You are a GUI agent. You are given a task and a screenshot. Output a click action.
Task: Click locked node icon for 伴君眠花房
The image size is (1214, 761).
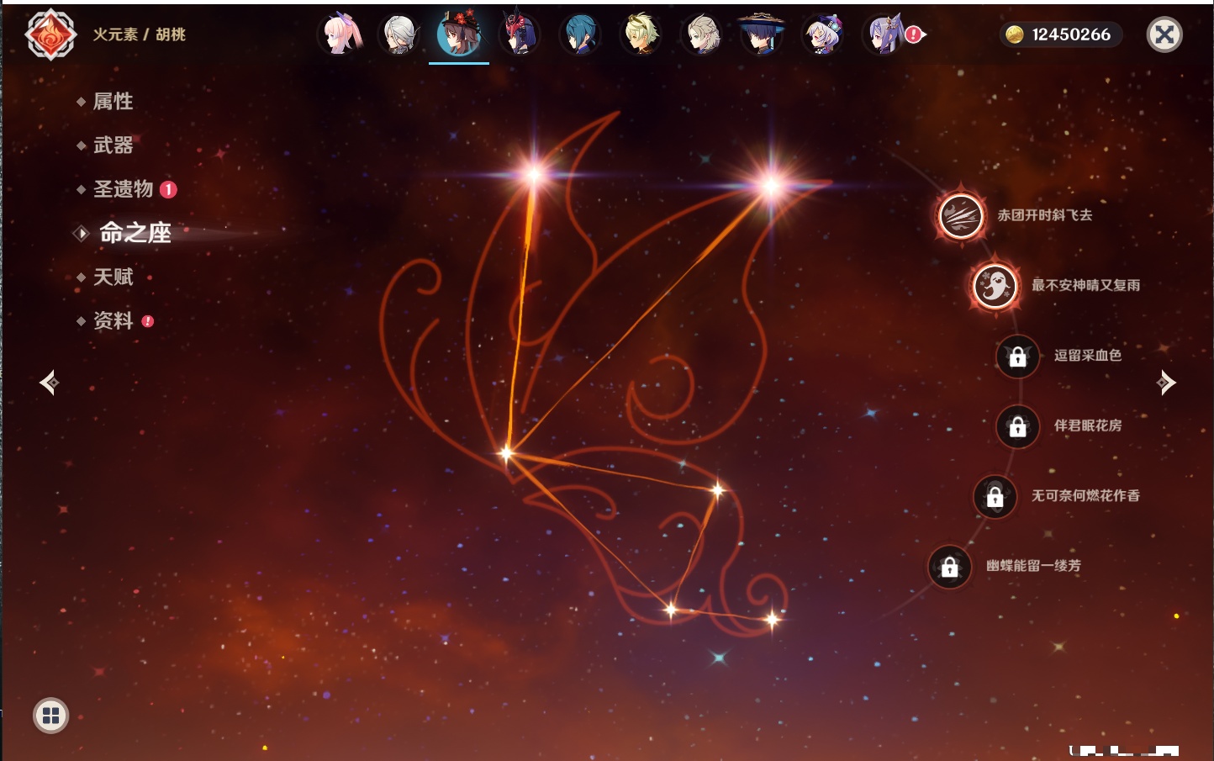click(x=1017, y=426)
